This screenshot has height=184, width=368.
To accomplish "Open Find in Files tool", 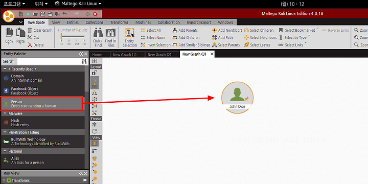I will click(x=110, y=37).
